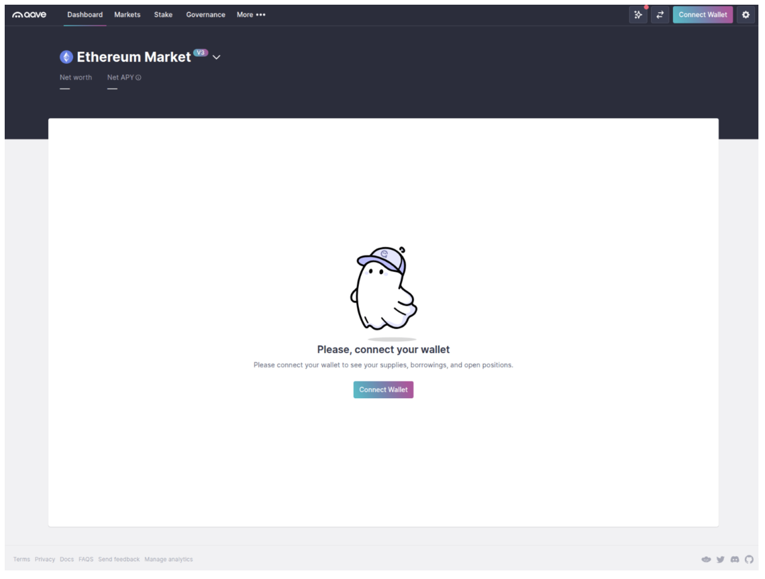The image size is (765, 579).
Task: Open the Docs footer link
Action: 66,559
